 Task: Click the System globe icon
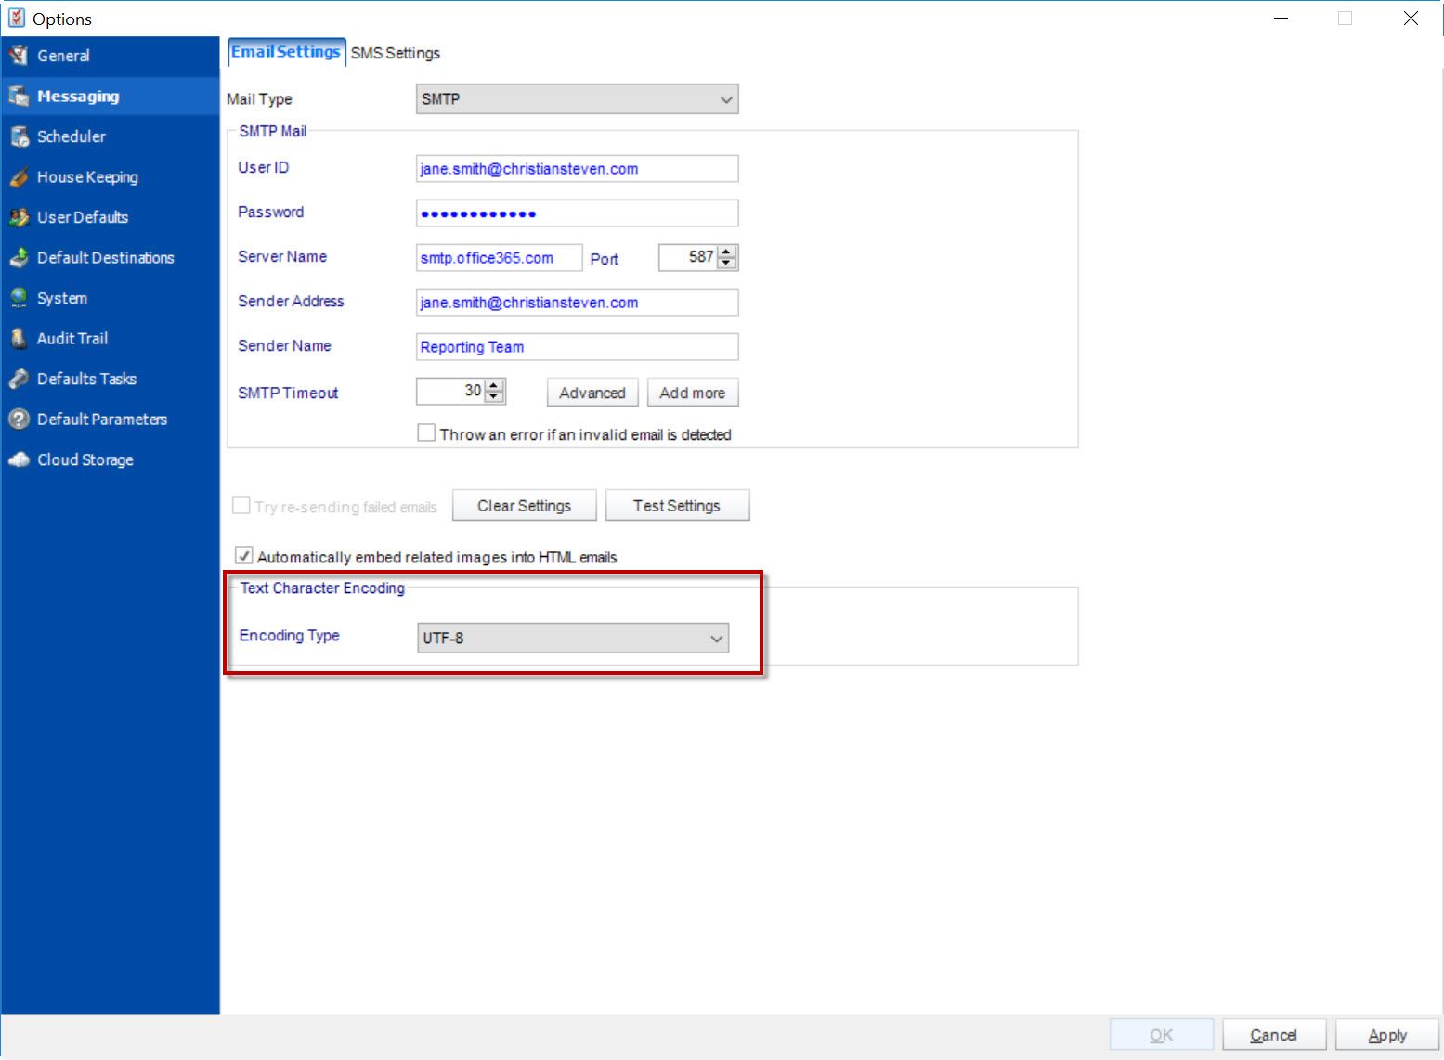point(19,298)
